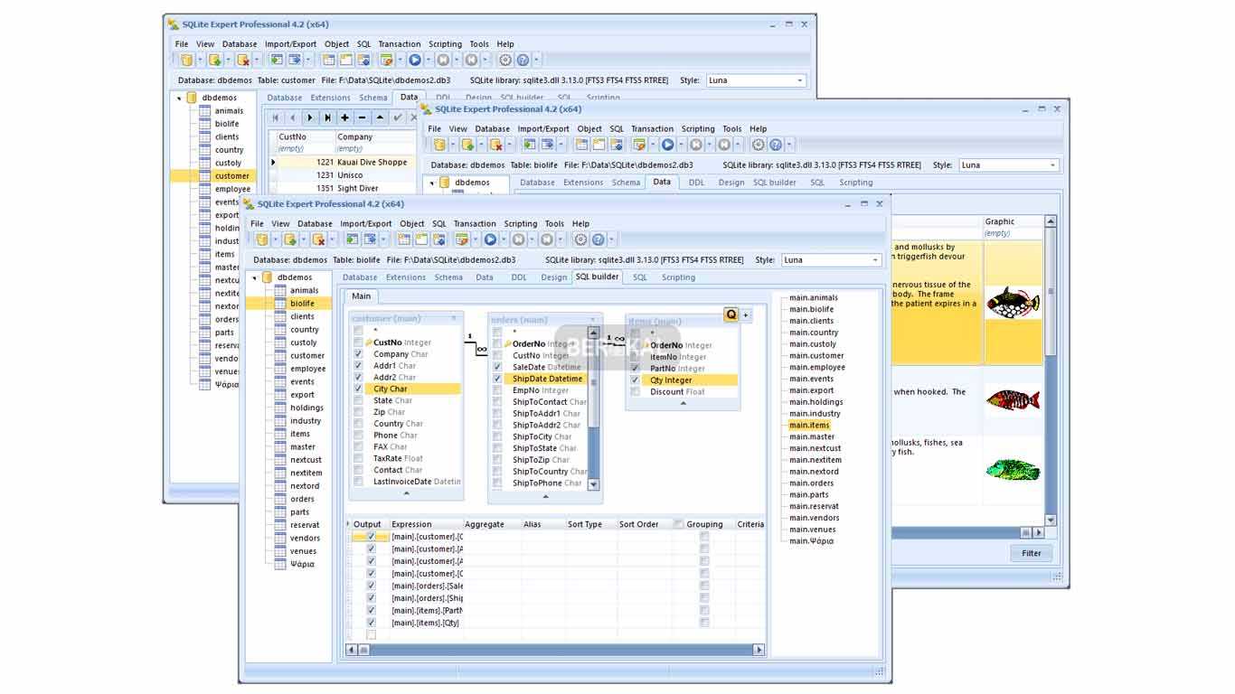Click the blue help question icon in front window toolbar
Screen dimensions: 1235x694
tap(598, 239)
